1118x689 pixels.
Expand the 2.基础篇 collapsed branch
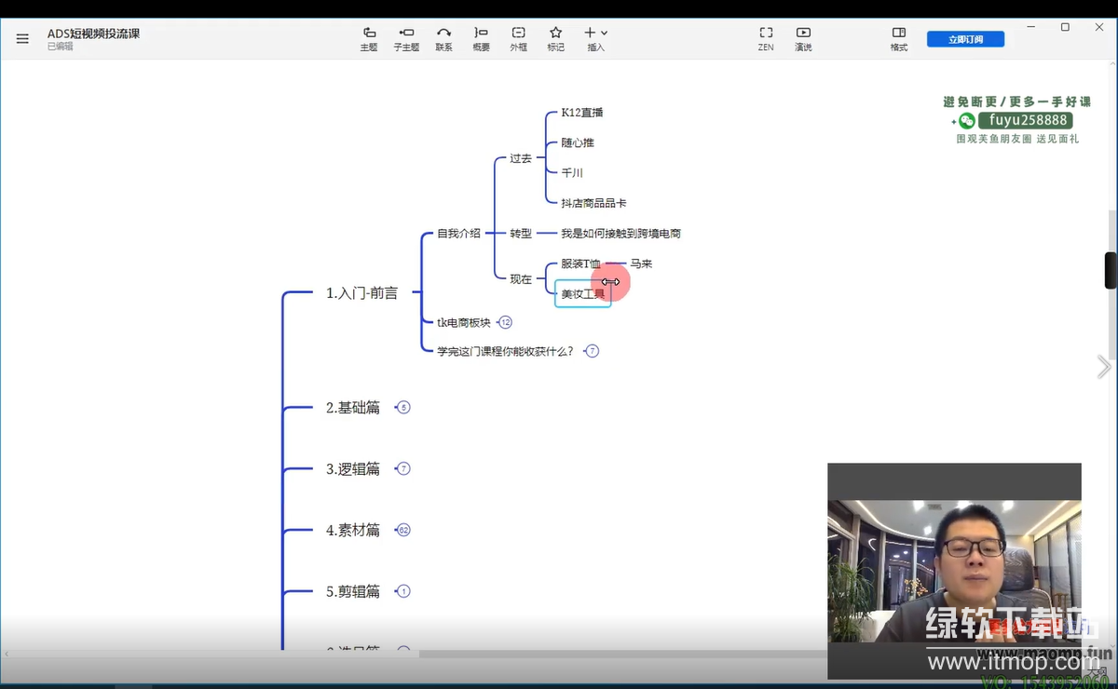(x=403, y=407)
